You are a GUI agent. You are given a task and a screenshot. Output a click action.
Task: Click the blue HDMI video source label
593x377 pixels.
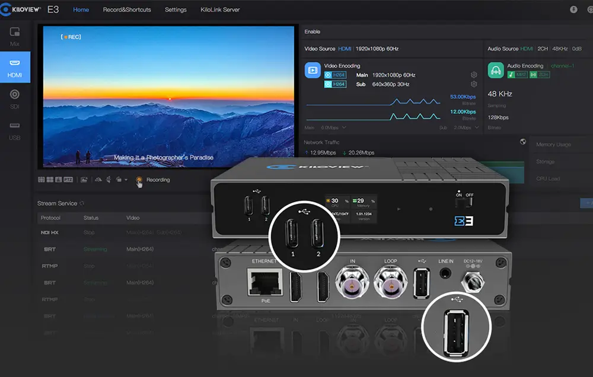345,49
